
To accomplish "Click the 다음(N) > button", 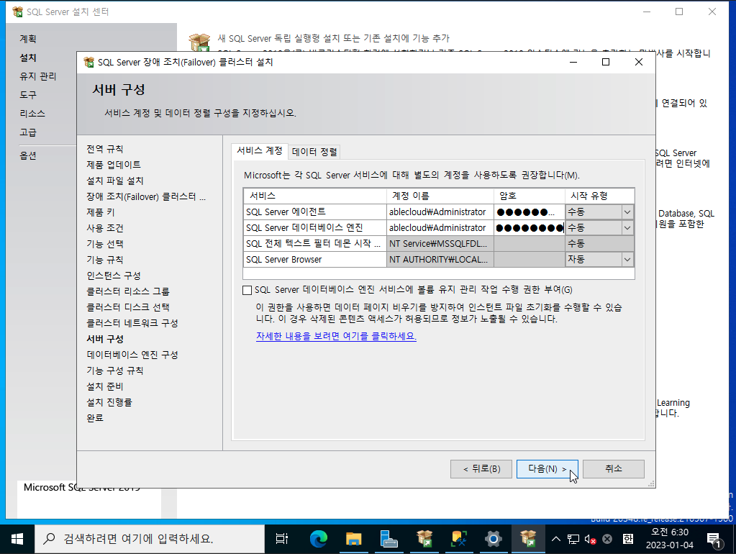I will click(x=548, y=469).
